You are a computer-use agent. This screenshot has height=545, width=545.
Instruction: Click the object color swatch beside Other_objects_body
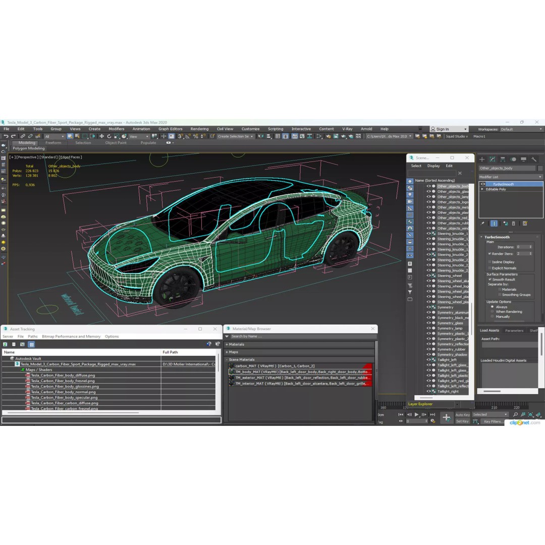540,168
